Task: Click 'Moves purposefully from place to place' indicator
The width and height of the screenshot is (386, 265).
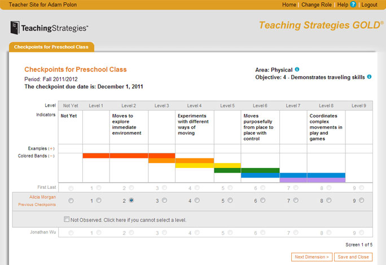Action: click(x=258, y=127)
